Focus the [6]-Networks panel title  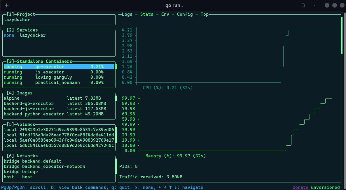point(22,156)
